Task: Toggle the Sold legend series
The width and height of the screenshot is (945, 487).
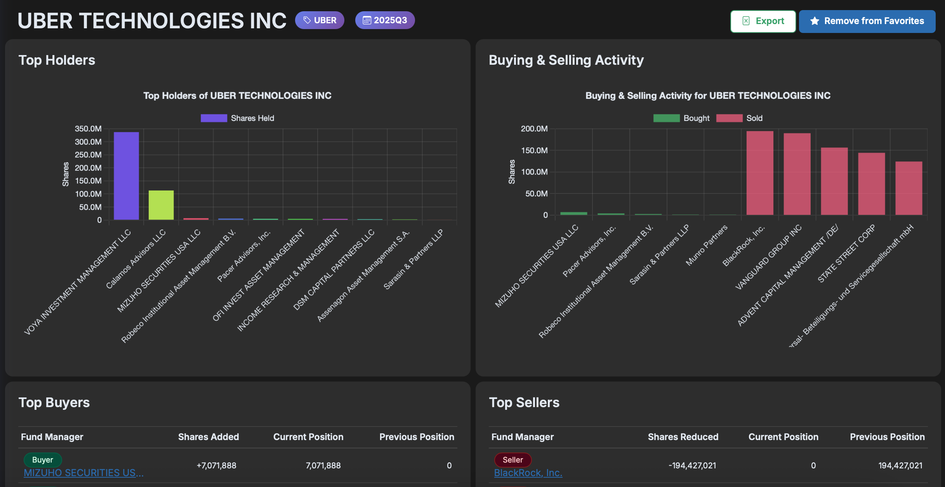Action: (754, 118)
